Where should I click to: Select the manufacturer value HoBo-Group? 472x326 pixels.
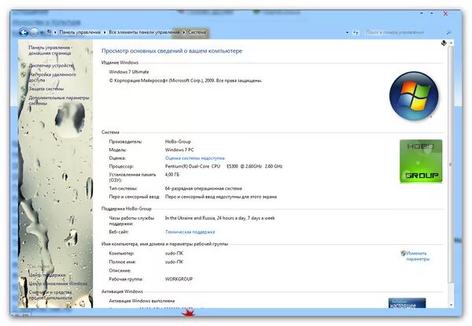(178, 141)
